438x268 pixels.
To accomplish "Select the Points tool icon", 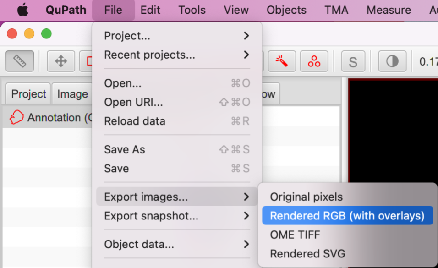I will click(314, 61).
